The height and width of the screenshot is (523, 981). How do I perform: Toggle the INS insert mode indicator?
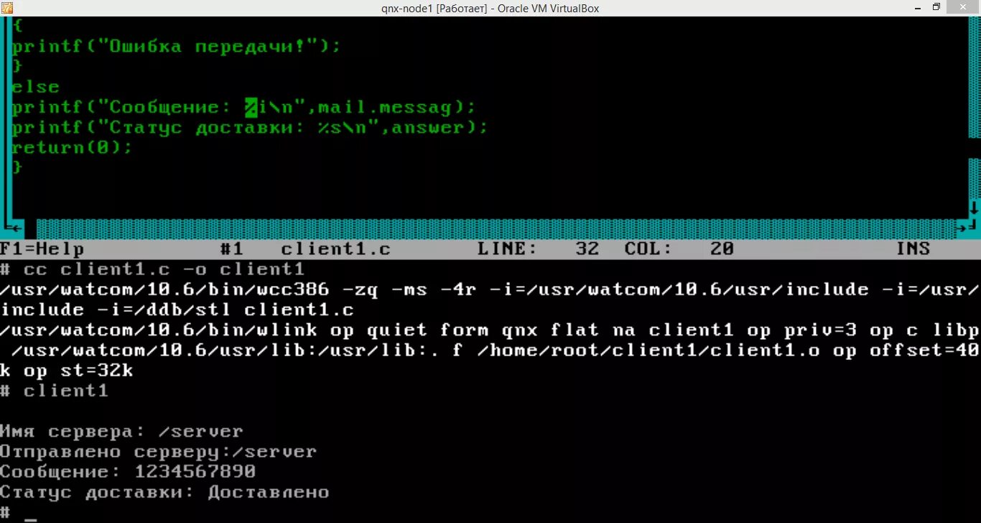pyautogui.click(x=913, y=249)
